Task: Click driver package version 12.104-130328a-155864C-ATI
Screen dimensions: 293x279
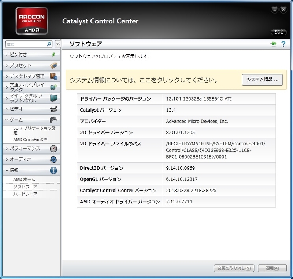Action: [199, 99]
